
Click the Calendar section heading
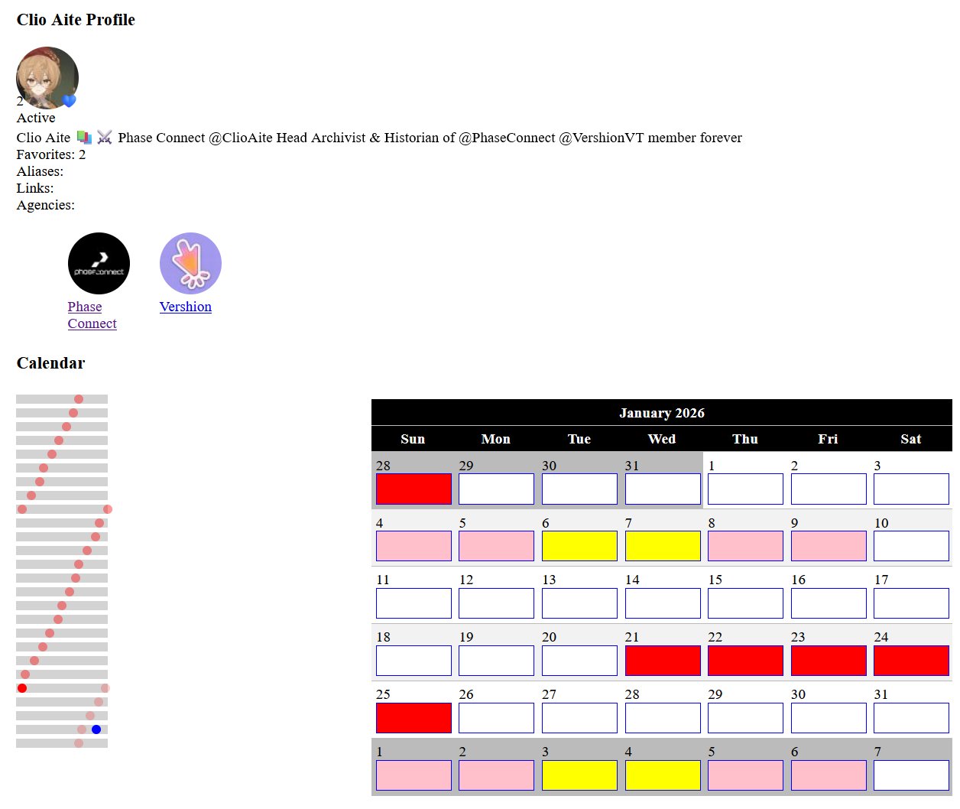[x=51, y=363]
